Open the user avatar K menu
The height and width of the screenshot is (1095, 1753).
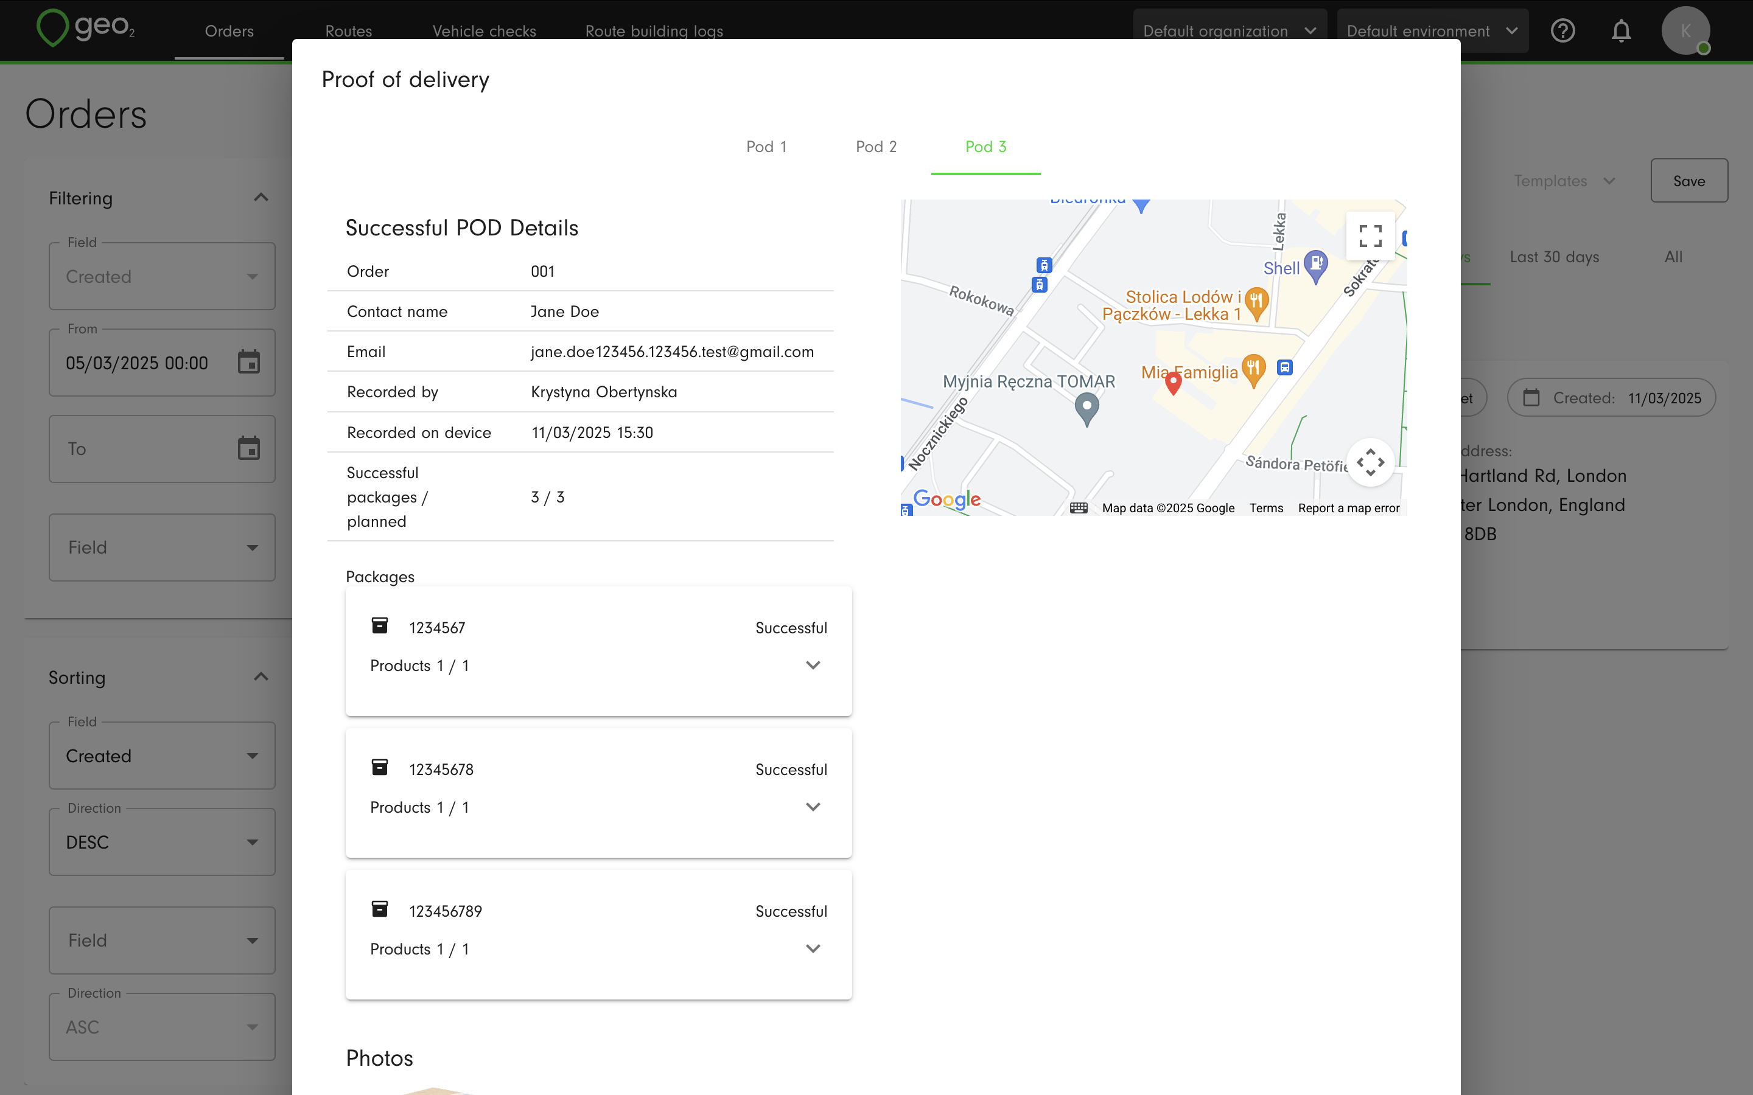[x=1685, y=30]
